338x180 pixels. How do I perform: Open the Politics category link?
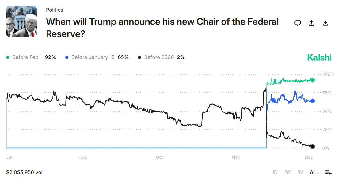point(55,10)
